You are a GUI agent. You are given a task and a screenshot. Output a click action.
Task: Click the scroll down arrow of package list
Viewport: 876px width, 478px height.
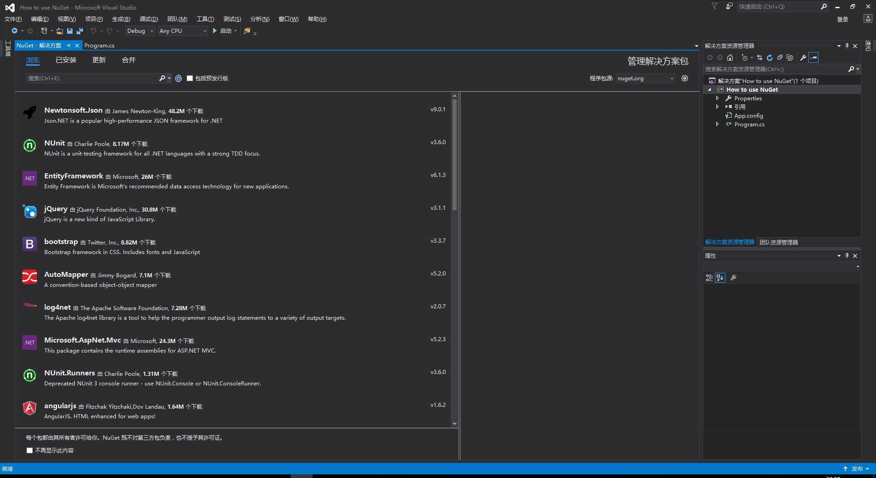click(x=454, y=424)
